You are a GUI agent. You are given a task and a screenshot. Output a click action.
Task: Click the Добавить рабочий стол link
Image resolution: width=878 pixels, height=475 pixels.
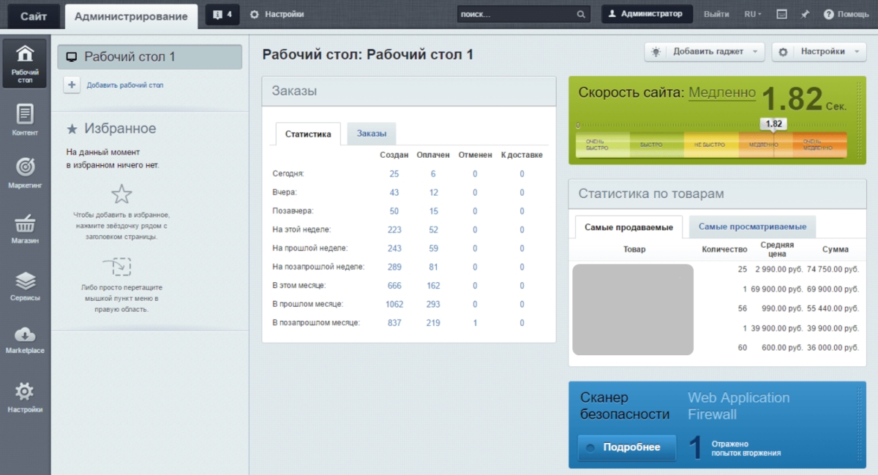point(125,85)
